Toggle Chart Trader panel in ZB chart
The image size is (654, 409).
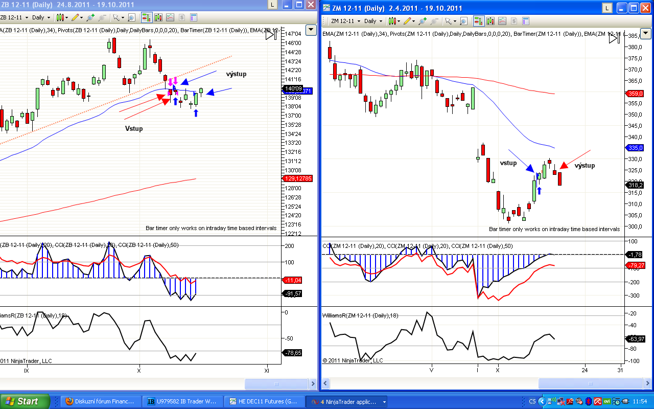(x=147, y=17)
